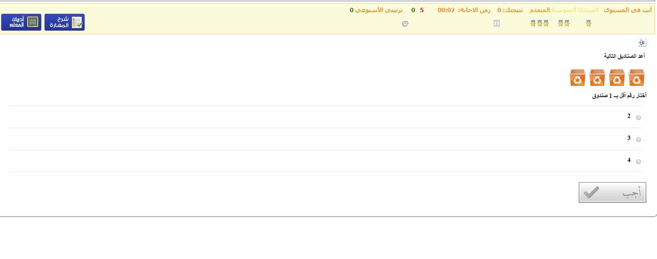
Task: Open أدوات المعلم teacher tools
Action: [x=21, y=22]
